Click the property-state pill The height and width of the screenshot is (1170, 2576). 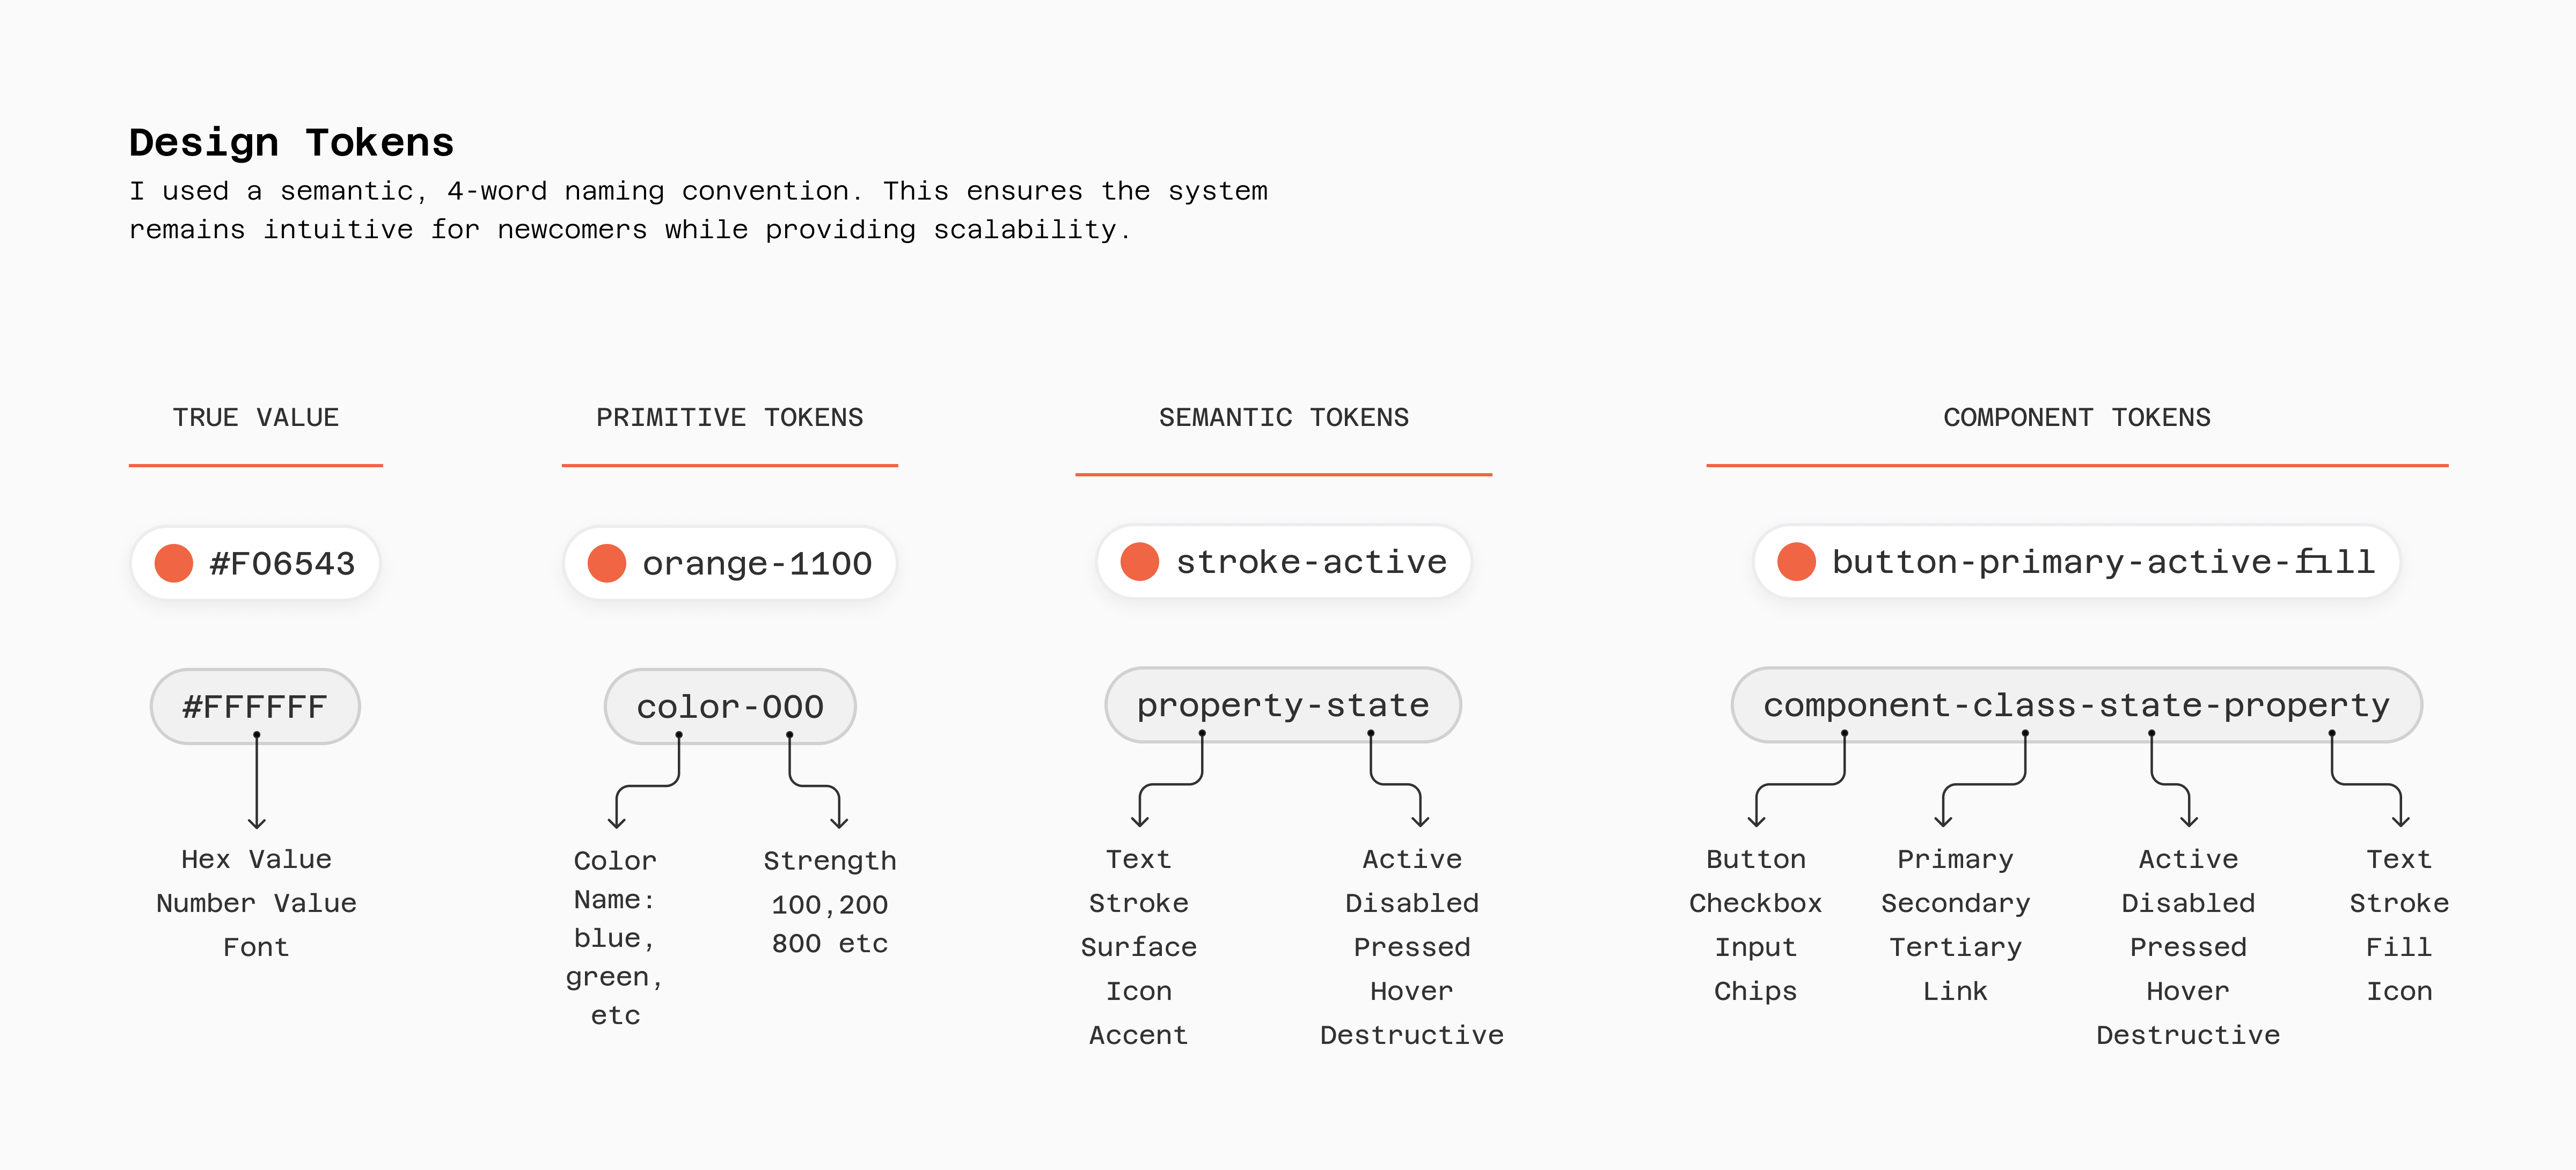pos(1283,705)
